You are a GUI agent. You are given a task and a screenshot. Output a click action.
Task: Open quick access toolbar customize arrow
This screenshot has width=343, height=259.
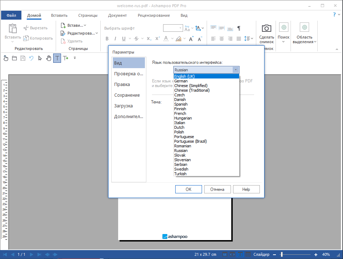[75, 58]
